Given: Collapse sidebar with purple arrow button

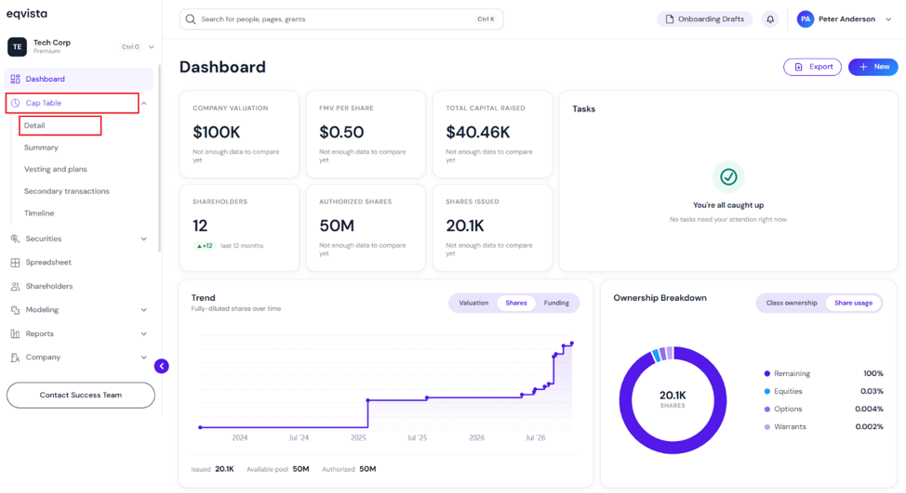Looking at the screenshot, I should [x=162, y=366].
